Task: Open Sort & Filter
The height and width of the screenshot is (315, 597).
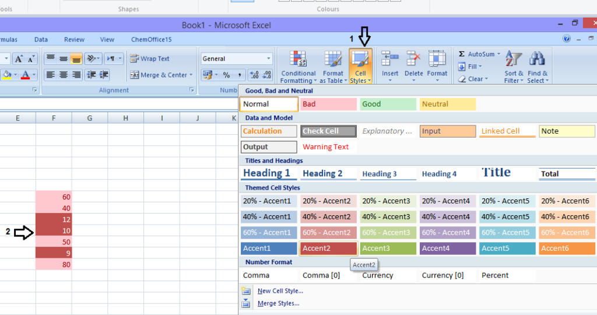Action: 514,66
